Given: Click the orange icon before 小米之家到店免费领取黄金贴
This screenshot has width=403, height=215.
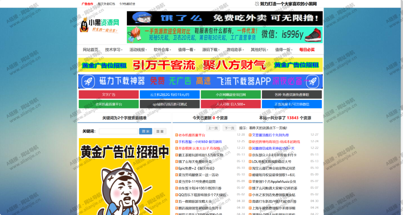Looking at the screenshot, I should coord(250,195).
